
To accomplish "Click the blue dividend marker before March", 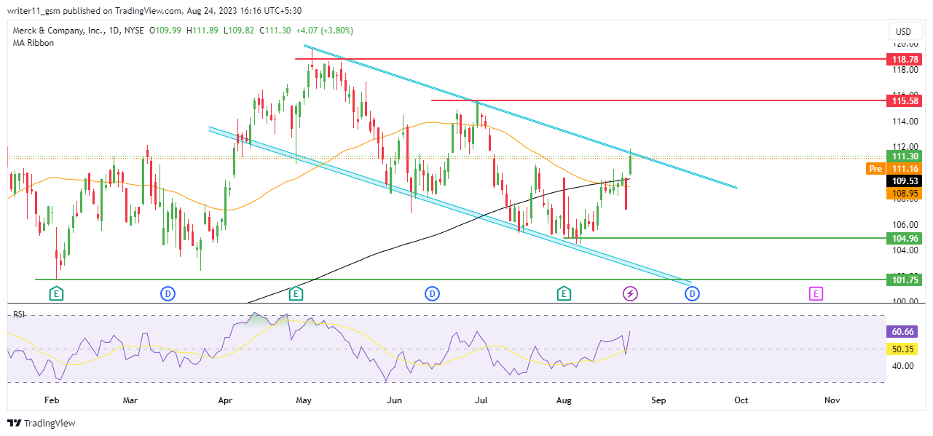I will point(168,294).
